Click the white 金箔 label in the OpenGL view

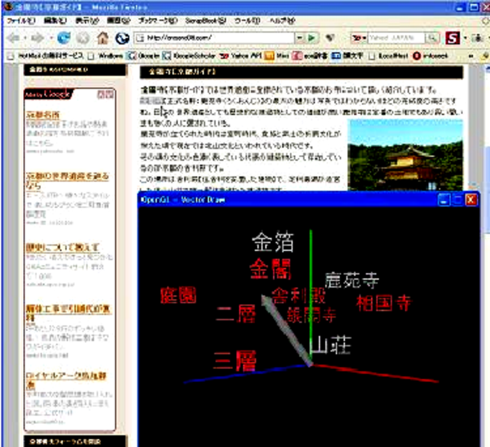pyautogui.click(x=273, y=242)
